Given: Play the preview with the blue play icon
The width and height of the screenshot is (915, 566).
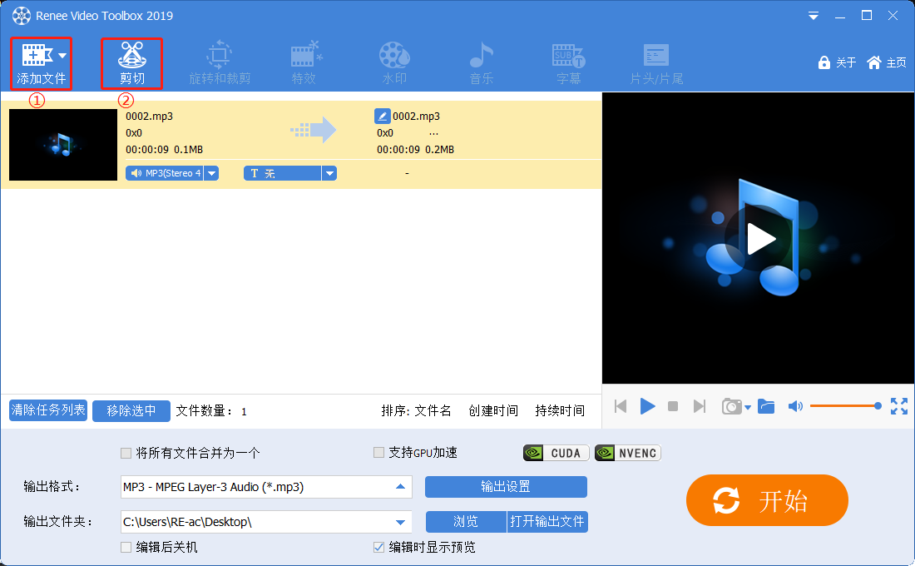Looking at the screenshot, I should point(647,406).
